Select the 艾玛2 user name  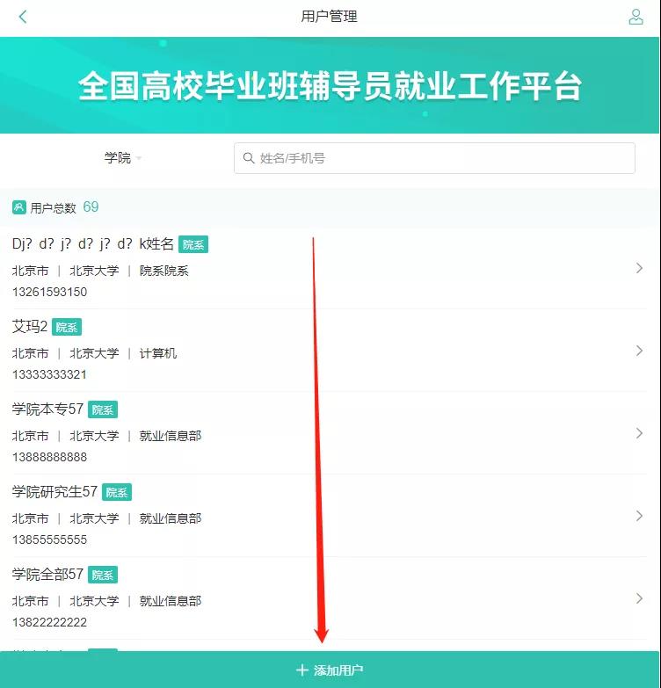click(x=29, y=327)
